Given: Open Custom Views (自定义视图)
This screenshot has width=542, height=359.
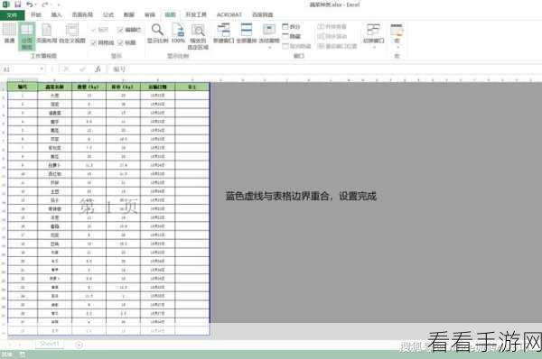Looking at the screenshot, I should tap(72, 33).
